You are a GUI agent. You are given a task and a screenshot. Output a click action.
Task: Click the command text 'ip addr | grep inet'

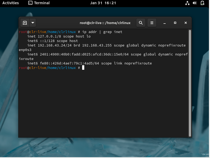coord(102,32)
